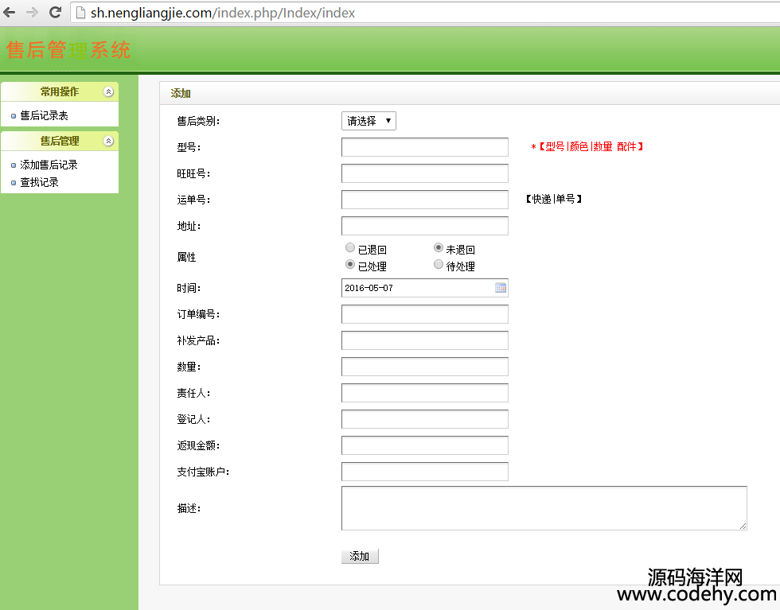
Task: Click the browser forward arrow
Action: click(32, 12)
